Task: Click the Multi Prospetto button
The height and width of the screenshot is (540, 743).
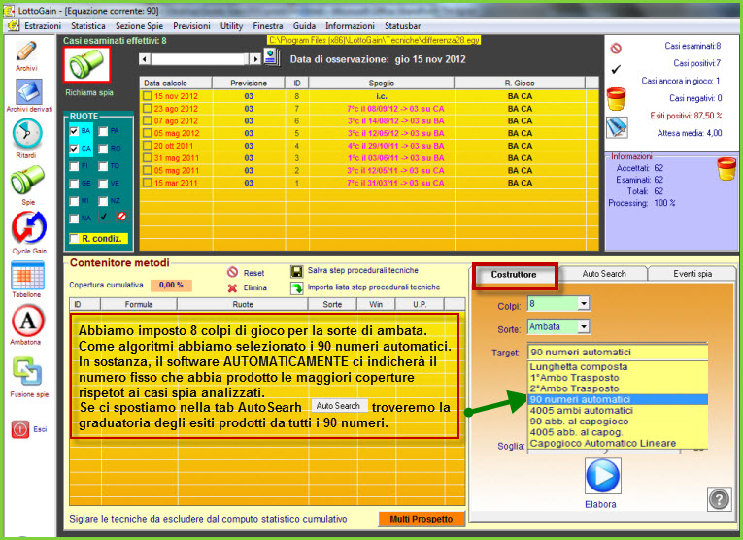Action: coord(422,520)
